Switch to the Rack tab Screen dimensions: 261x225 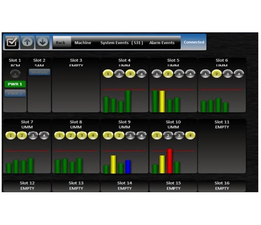(x=60, y=43)
